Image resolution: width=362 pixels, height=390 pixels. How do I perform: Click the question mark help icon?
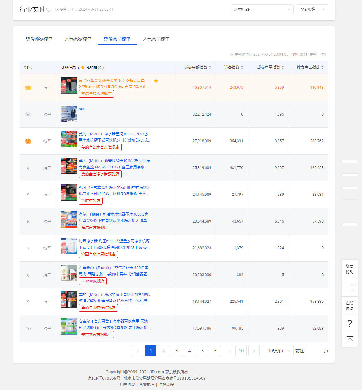(349, 323)
